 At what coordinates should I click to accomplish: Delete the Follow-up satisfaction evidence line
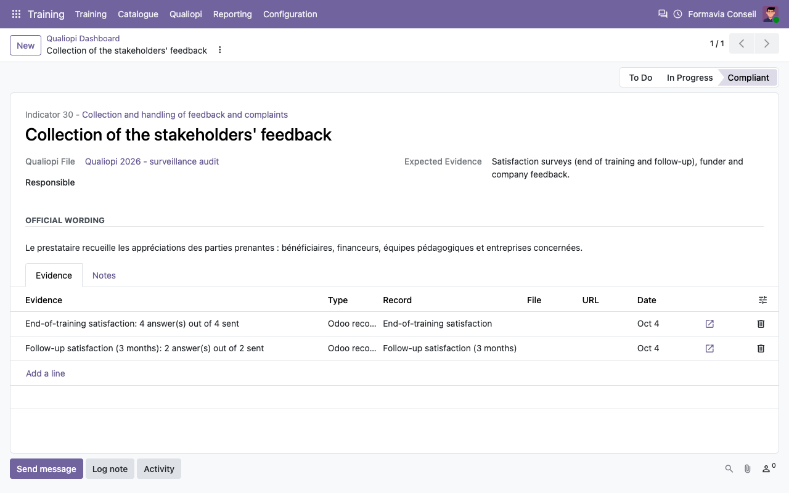[761, 348]
